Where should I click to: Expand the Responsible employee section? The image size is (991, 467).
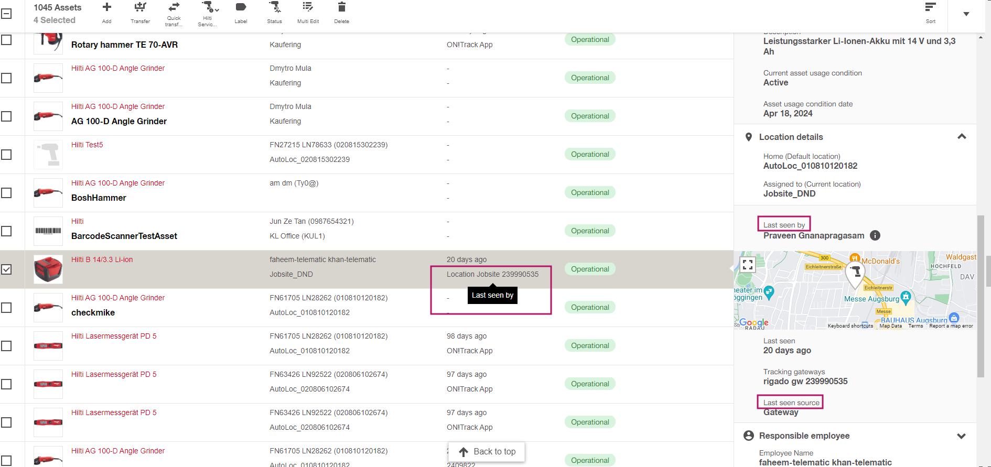[962, 436]
